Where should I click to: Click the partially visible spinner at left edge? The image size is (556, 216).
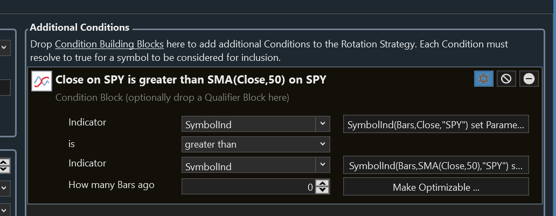[x=4, y=166]
